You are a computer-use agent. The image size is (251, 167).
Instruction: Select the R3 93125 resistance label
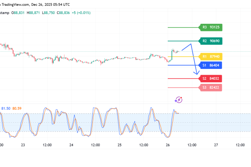211,28
